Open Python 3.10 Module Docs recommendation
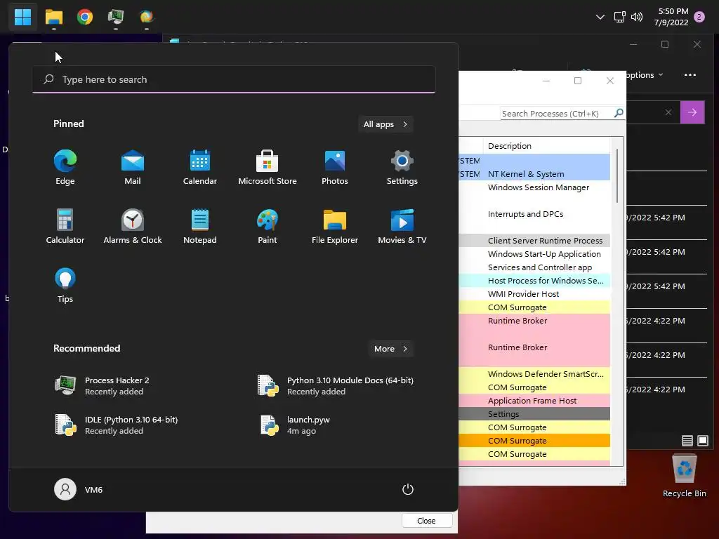 click(x=335, y=385)
